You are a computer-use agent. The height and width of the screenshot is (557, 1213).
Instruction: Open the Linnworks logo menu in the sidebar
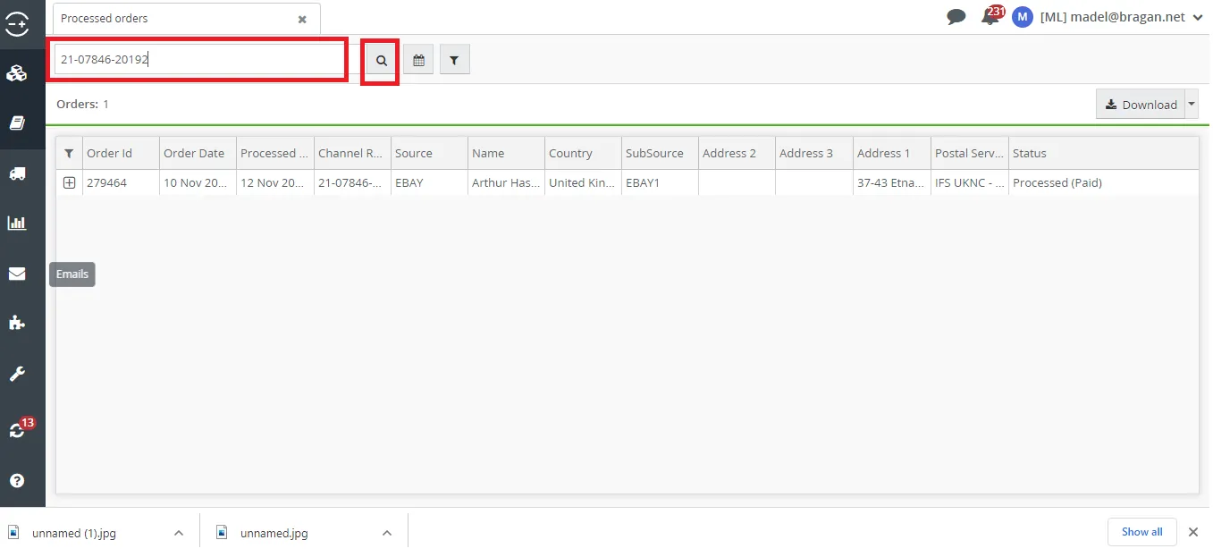coord(17,24)
